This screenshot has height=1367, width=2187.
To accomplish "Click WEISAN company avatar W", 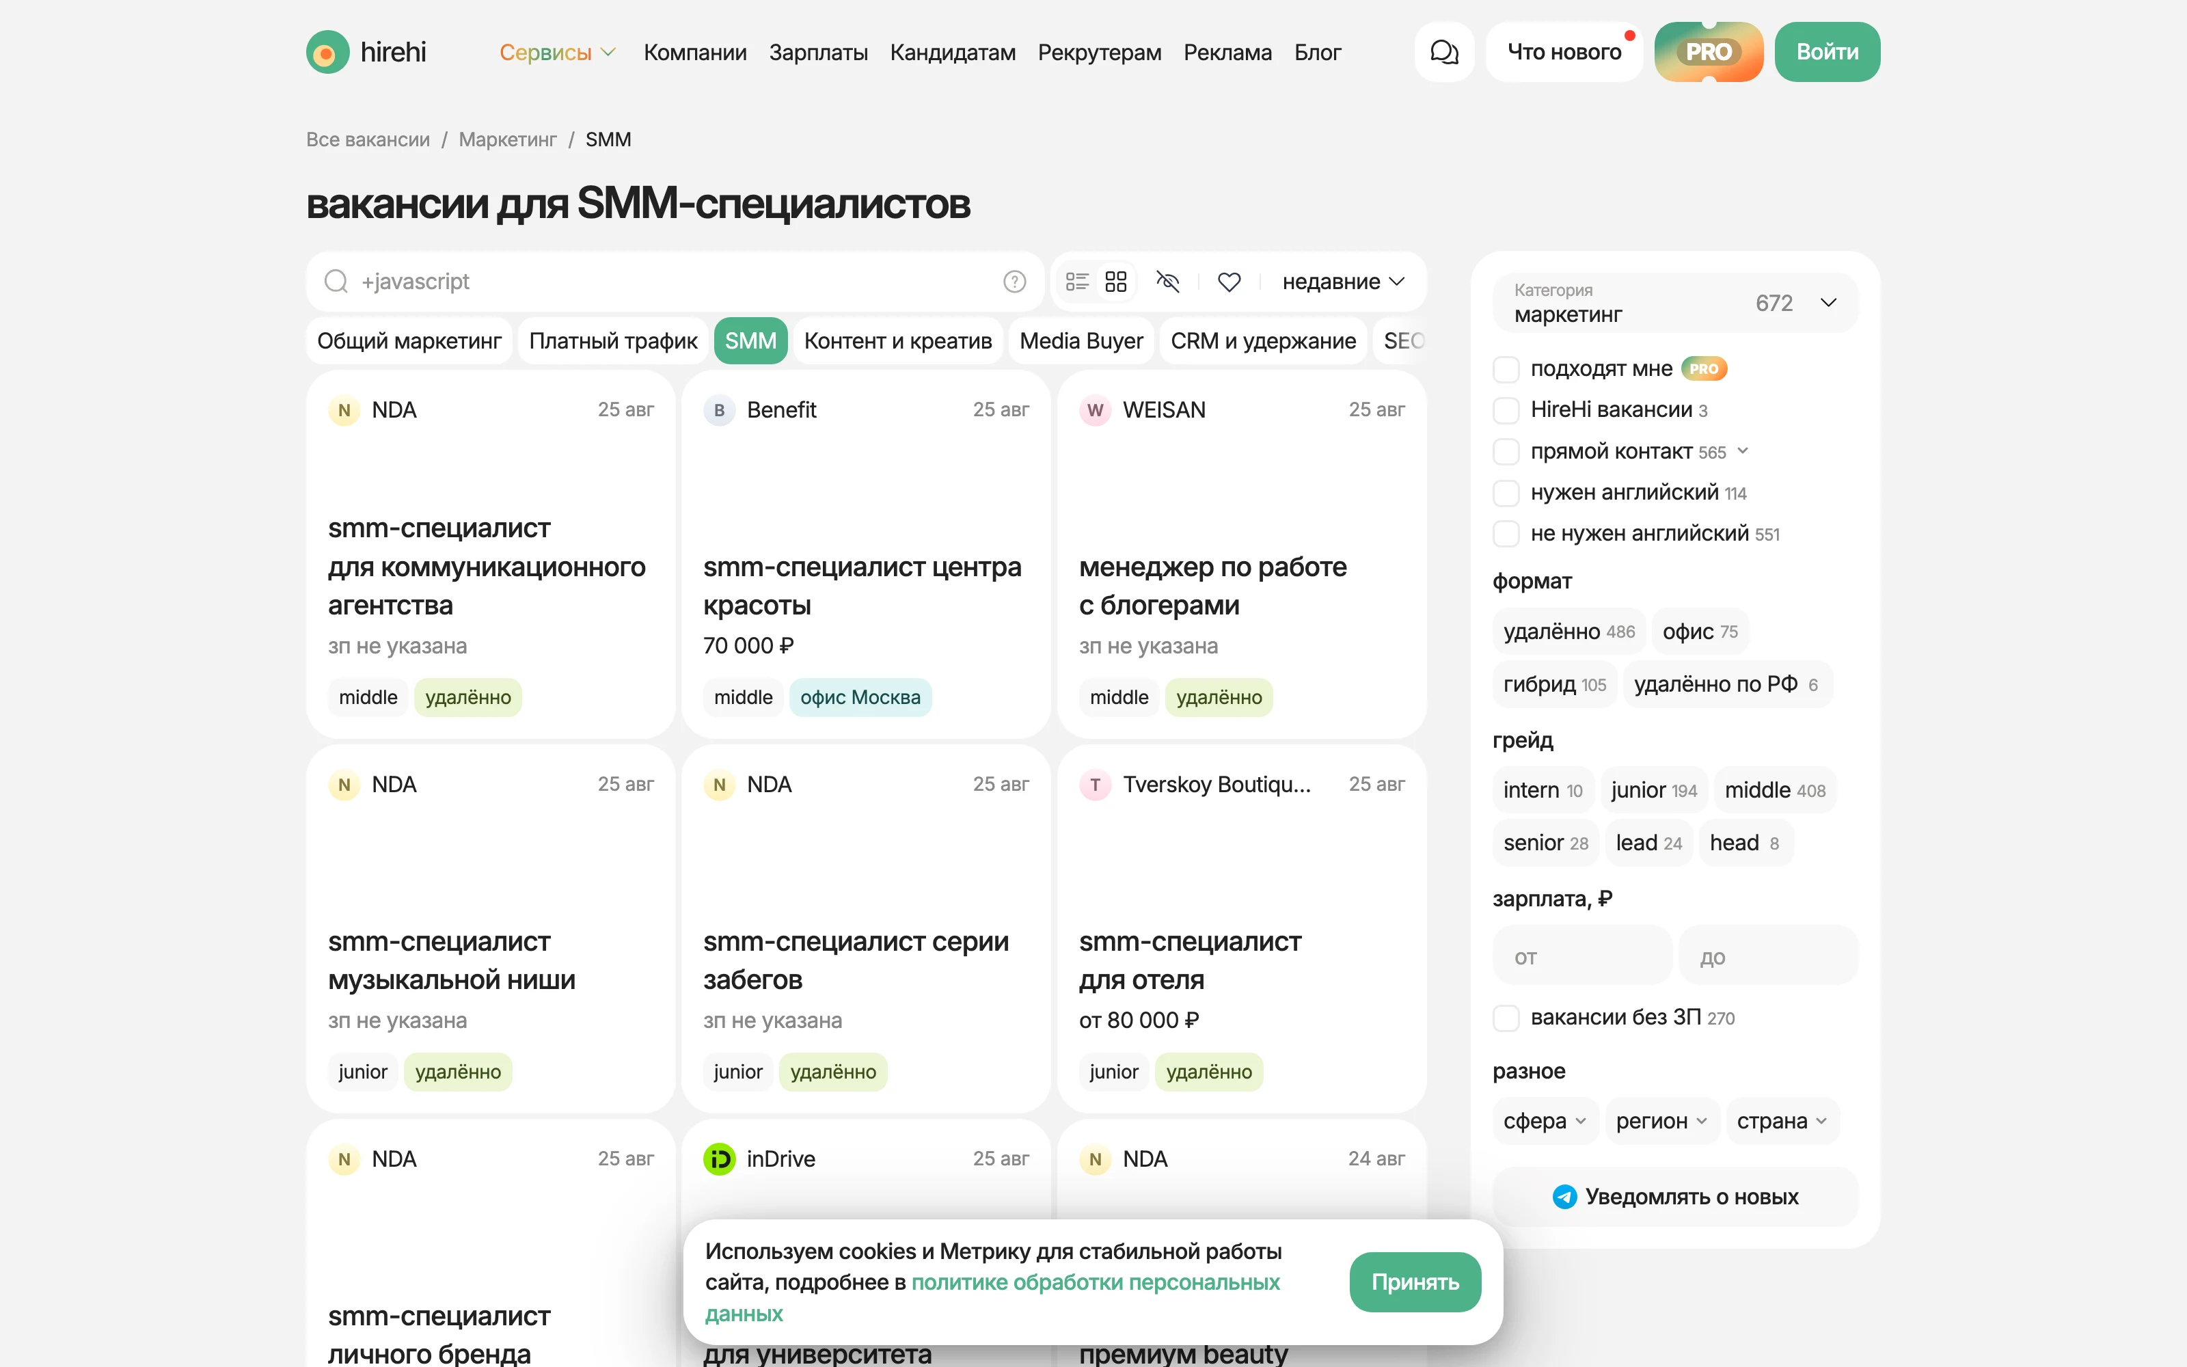I will [x=1096, y=411].
